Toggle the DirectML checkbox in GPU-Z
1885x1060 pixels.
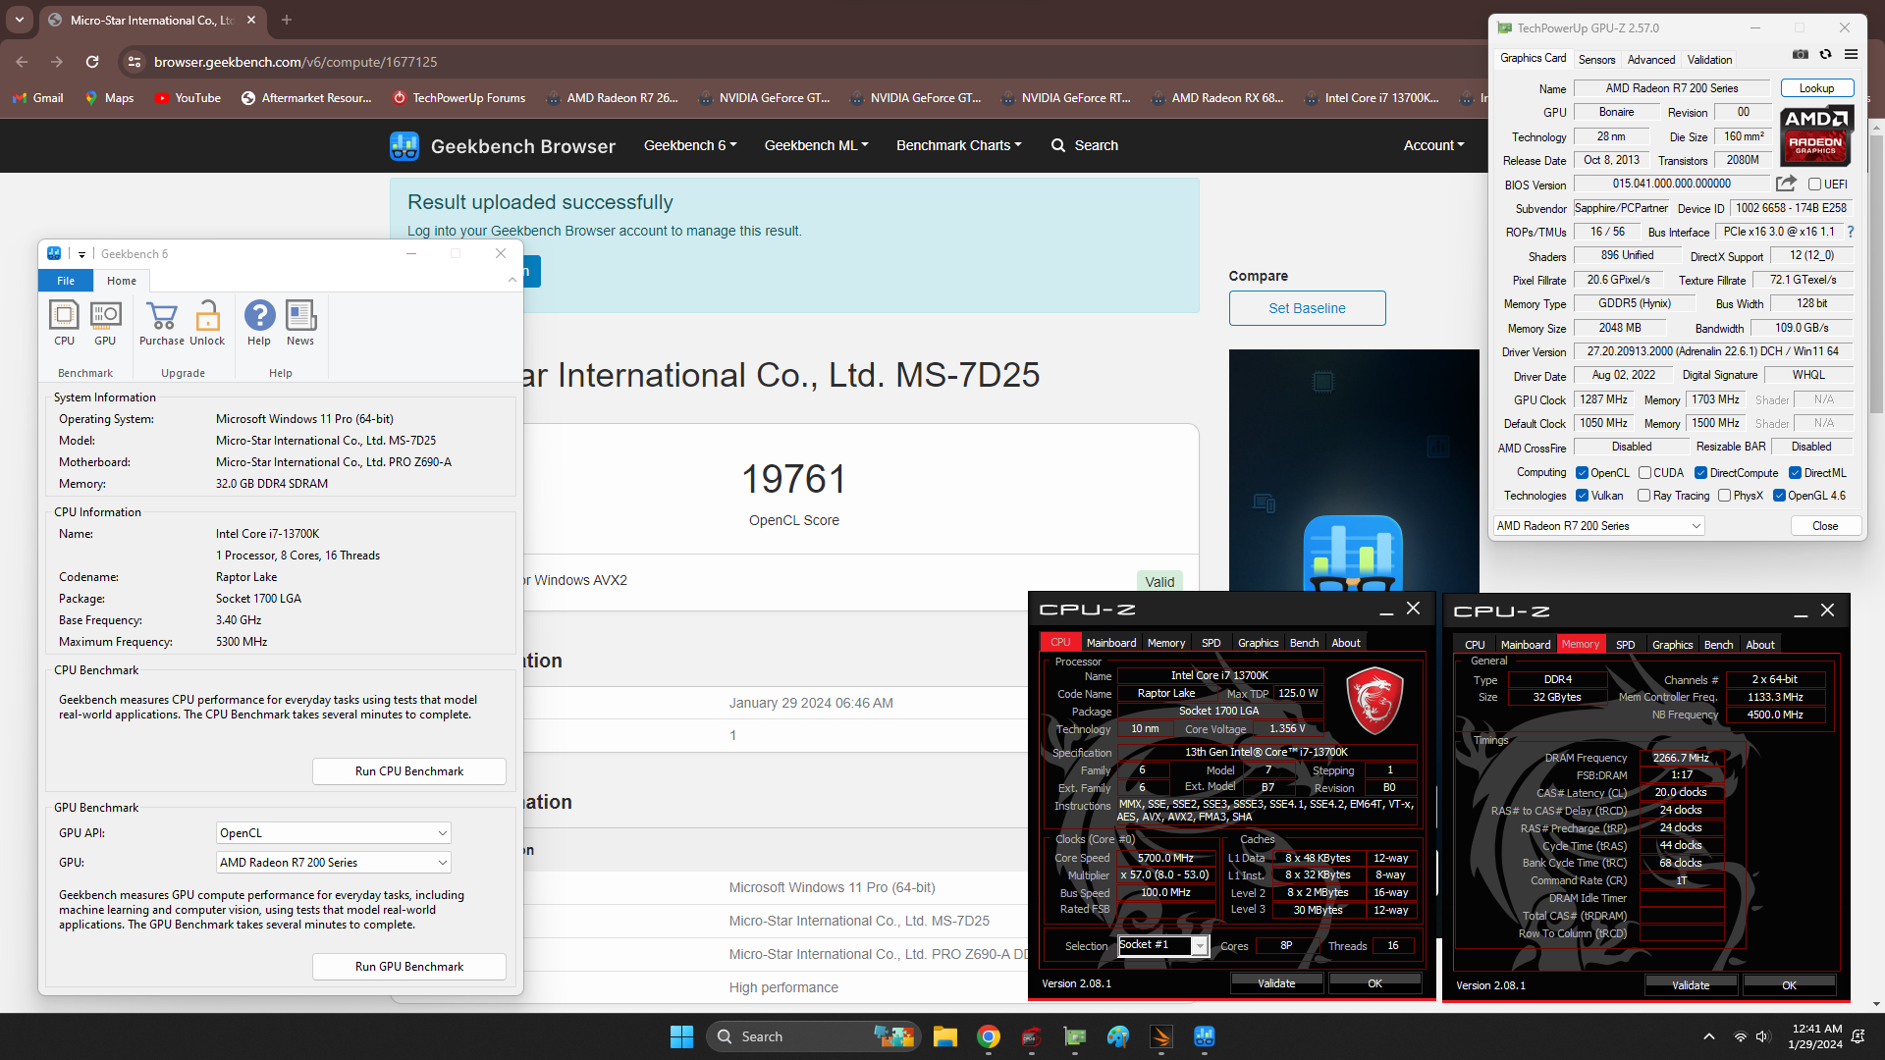pyautogui.click(x=1795, y=473)
